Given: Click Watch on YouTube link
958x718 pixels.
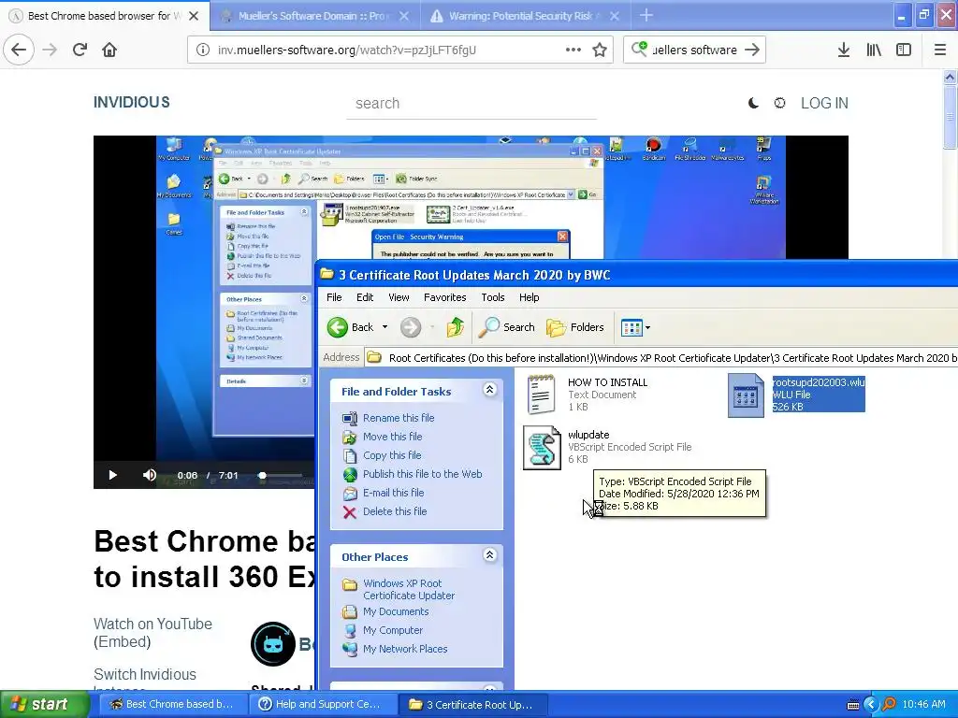Looking at the screenshot, I should click(x=152, y=624).
